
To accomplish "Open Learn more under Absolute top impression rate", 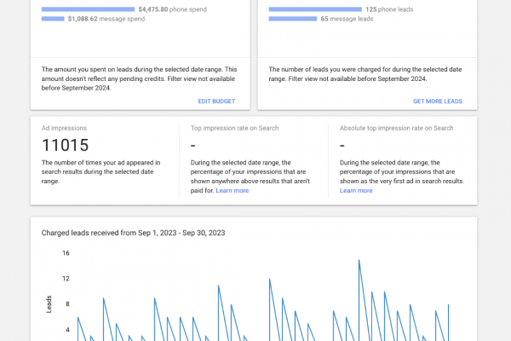I will [x=356, y=191].
